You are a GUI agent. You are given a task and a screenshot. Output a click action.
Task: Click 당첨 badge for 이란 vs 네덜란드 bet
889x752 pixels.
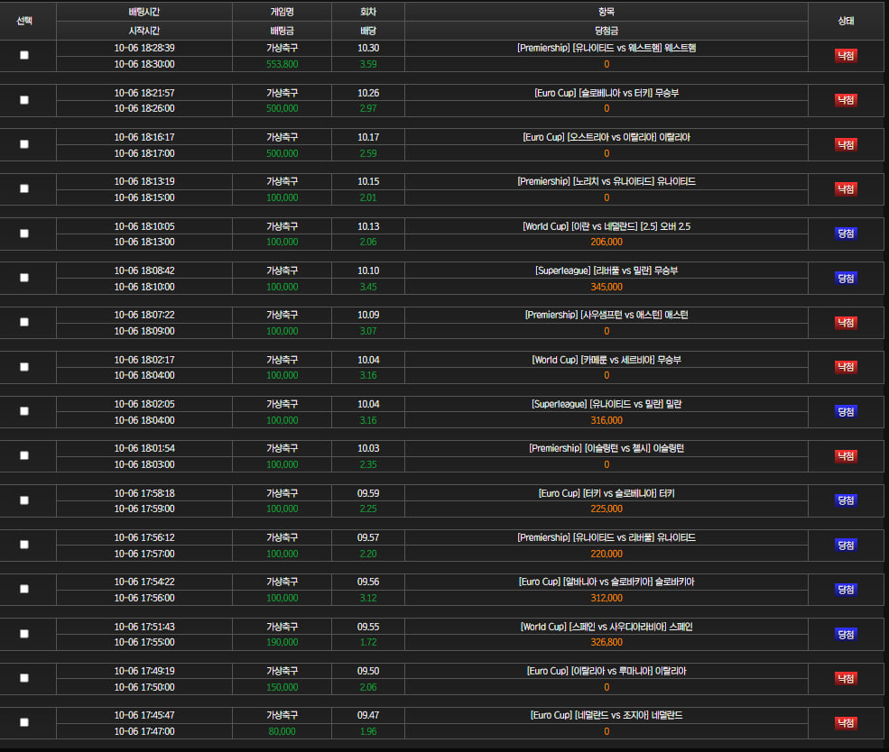coord(846,234)
